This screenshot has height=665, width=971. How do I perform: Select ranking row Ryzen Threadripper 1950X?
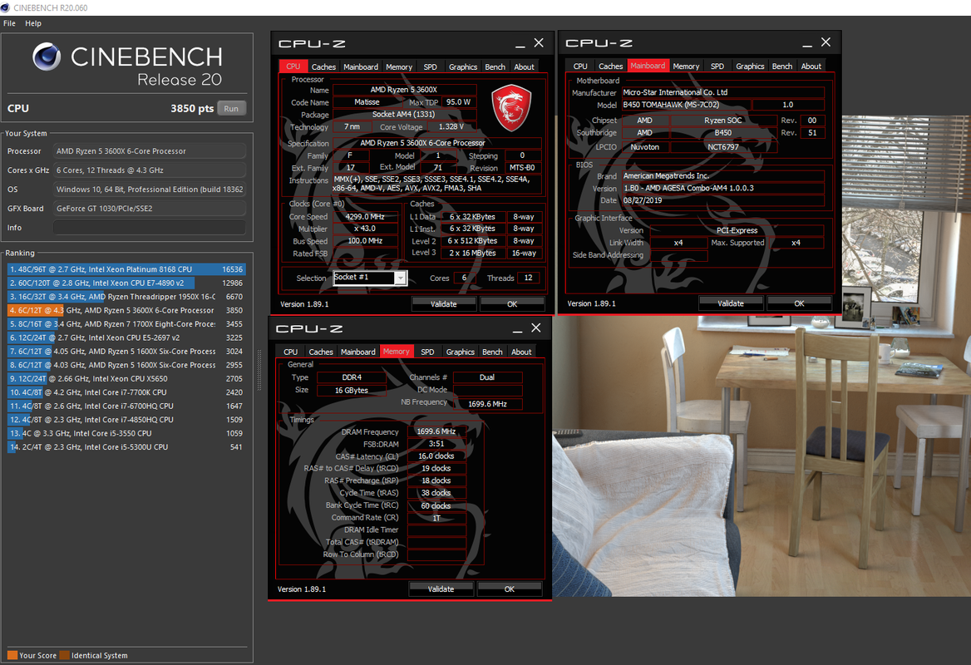[126, 297]
